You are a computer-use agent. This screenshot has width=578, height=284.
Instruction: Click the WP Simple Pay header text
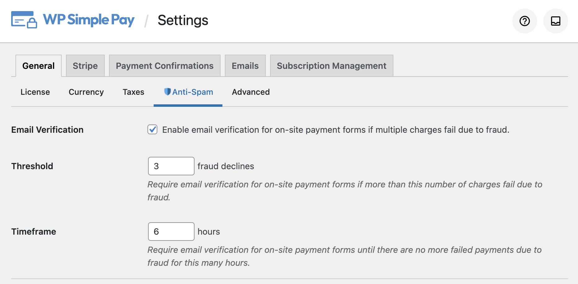(x=89, y=20)
